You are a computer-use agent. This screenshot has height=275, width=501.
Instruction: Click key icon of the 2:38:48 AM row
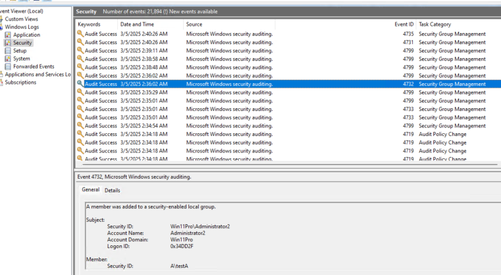tap(80, 67)
